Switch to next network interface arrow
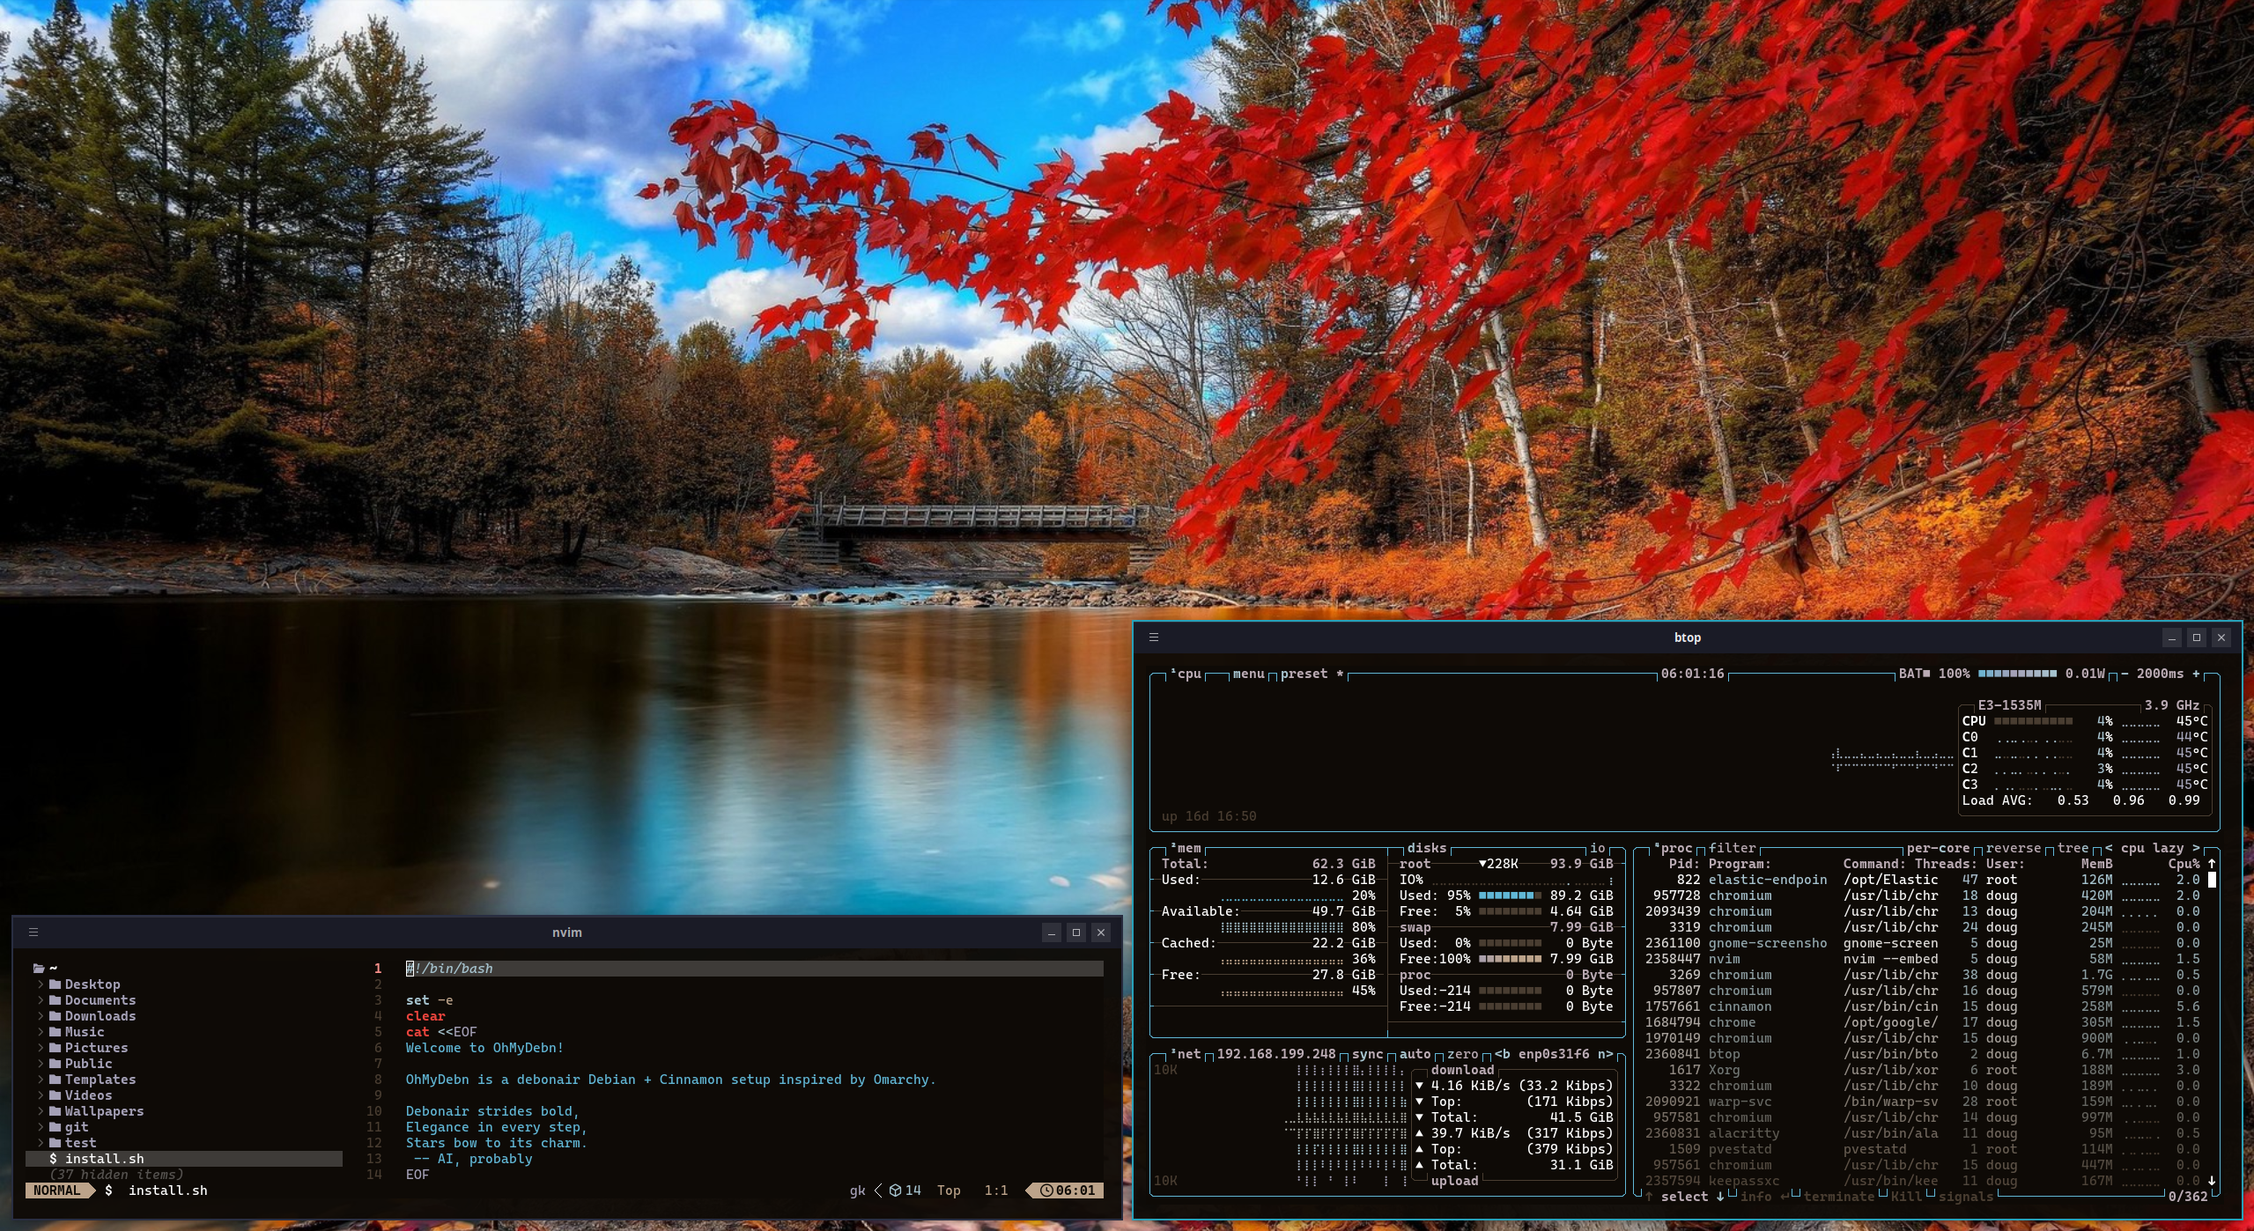Image resolution: width=2254 pixels, height=1231 pixels. tap(1608, 1054)
